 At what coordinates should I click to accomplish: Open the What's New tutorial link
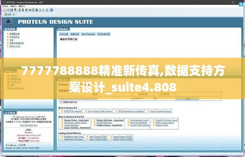pyautogui.click(x=15, y=46)
